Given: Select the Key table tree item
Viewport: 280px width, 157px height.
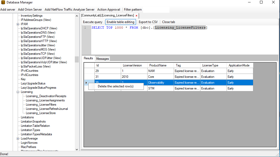Looking at the screenshot, I should (x=23, y=79).
